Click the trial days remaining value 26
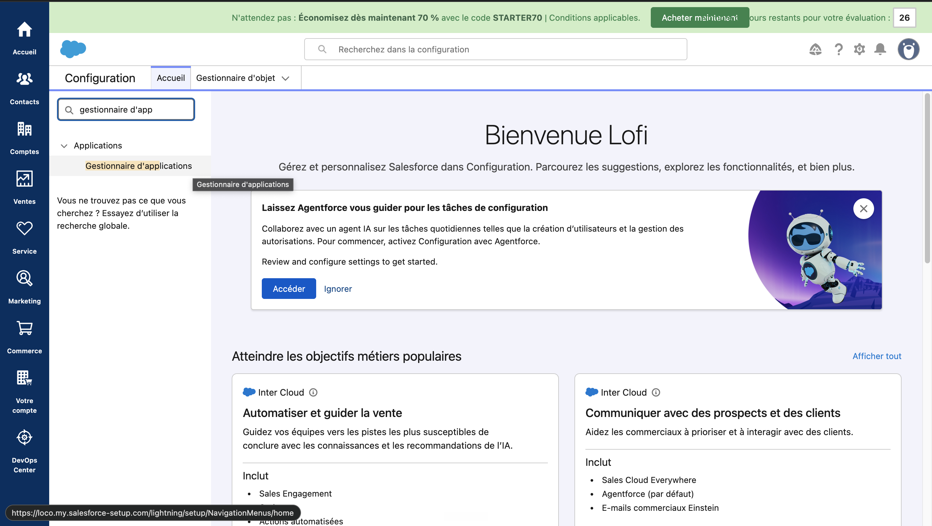The width and height of the screenshot is (932, 526). [x=904, y=17]
